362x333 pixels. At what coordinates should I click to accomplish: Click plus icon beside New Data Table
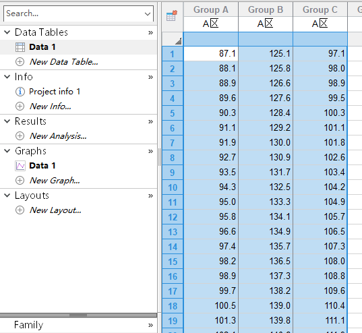[x=20, y=62]
